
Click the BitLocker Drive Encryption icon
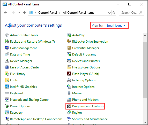pos(69,42)
